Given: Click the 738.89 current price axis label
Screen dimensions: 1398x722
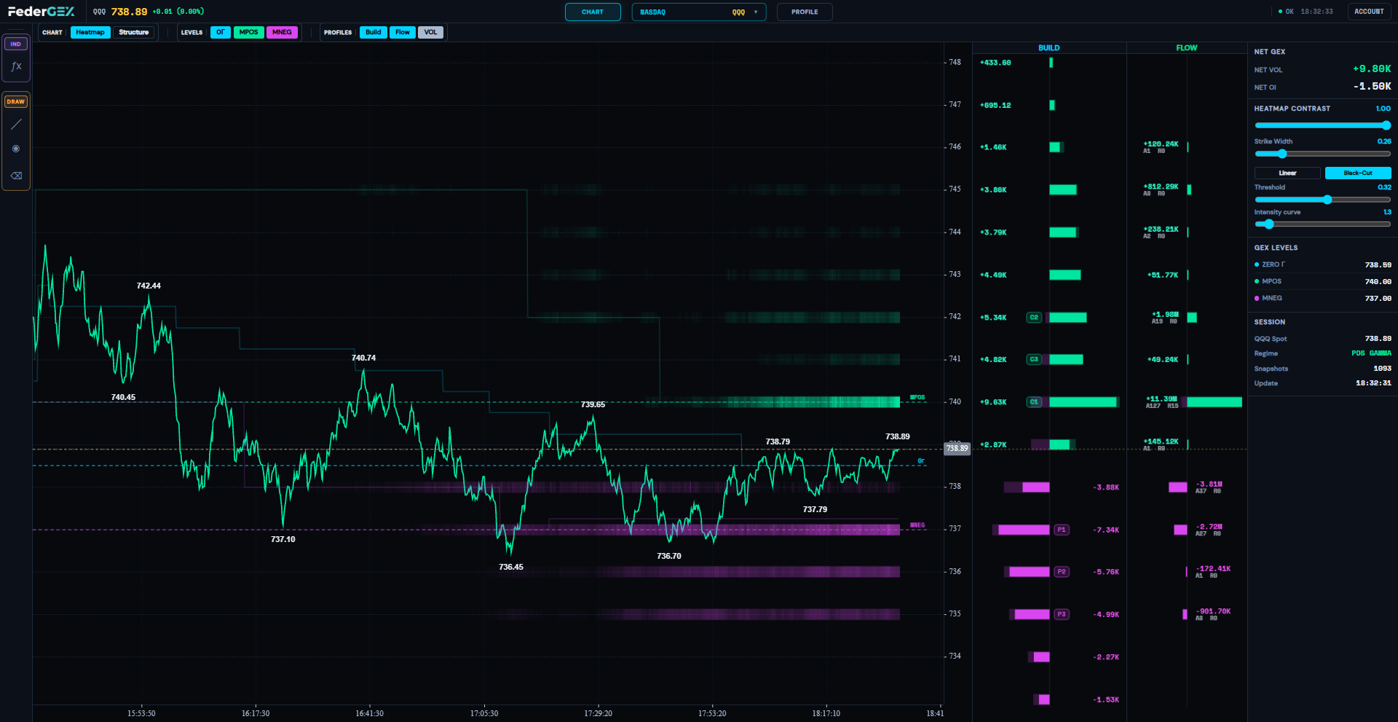Looking at the screenshot, I should pyautogui.click(x=957, y=448).
